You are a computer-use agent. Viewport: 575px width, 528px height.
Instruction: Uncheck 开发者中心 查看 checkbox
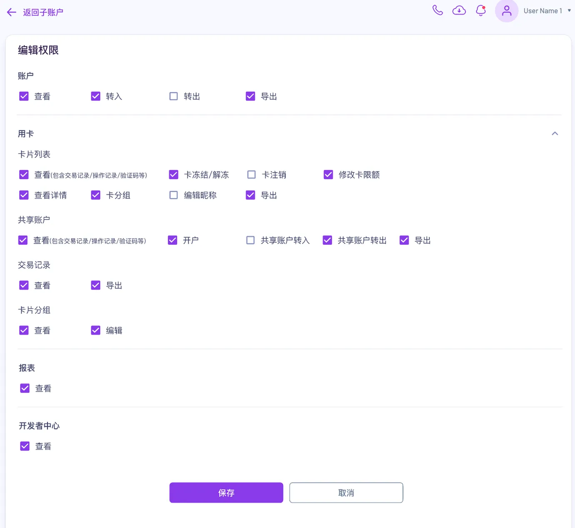(x=25, y=446)
